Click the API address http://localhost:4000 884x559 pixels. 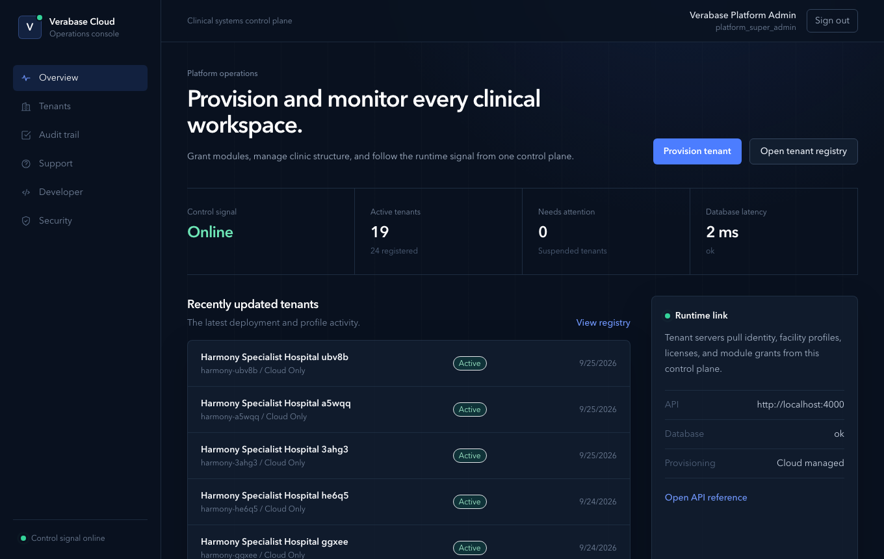(801, 404)
